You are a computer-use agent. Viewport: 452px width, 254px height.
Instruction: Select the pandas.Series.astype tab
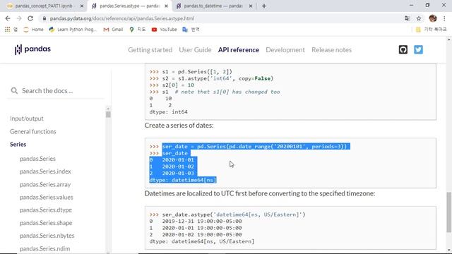pyautogui.click(x=129, y=6)
